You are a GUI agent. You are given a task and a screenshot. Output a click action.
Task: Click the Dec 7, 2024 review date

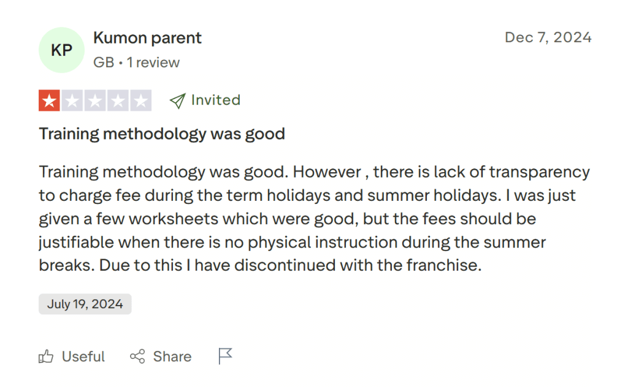(548, 37)
